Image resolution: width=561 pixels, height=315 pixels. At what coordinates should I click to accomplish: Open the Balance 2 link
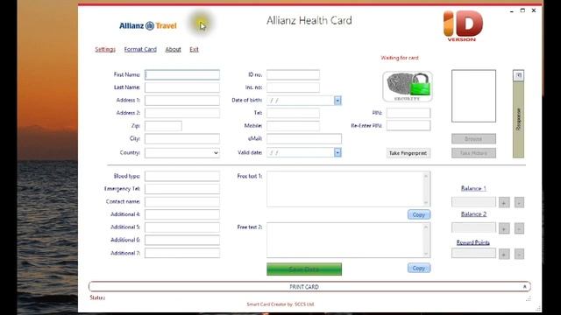[x=473, y=213]
